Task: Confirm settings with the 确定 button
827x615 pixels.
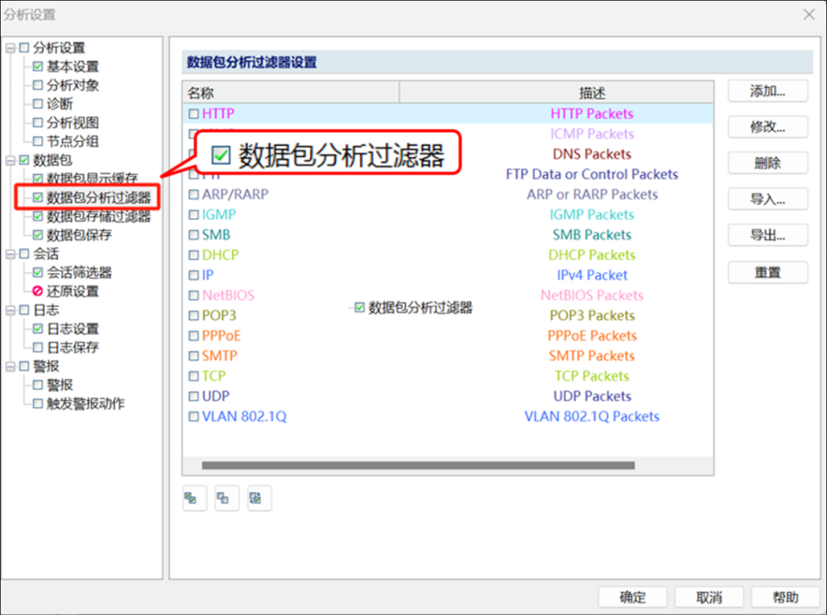Action: (633, 597)
